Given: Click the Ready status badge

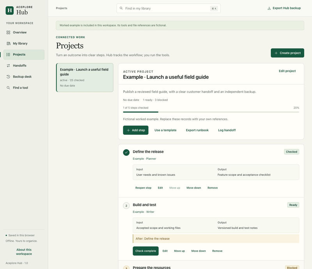Looking at the screenshot, I should click(293, 205).
